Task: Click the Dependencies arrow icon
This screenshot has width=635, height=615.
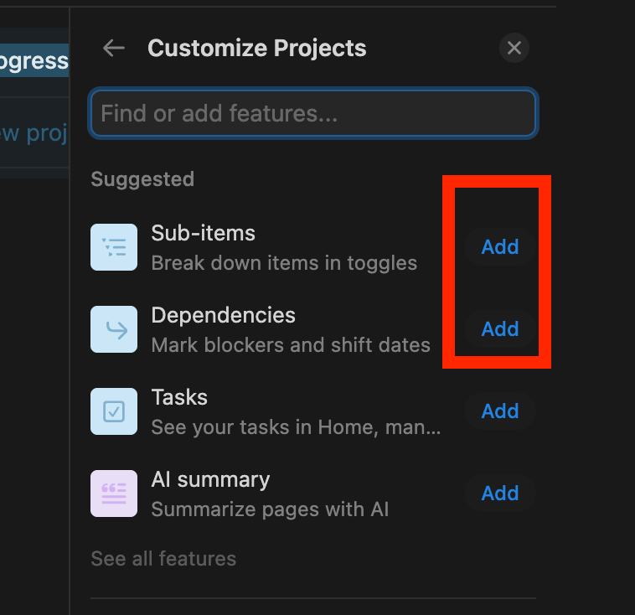Action: pyautogui.click(x=114, y=329)
